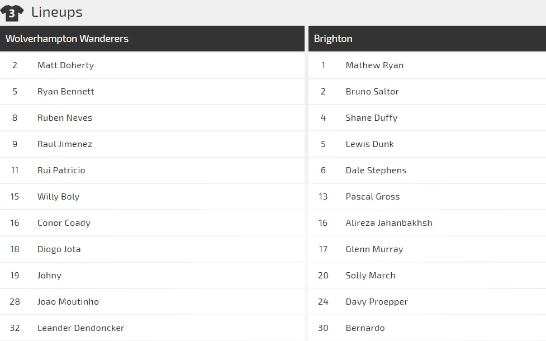The image size is (546, 341).
Task: Select Willy Boly from Wolves lineup
Action: tap(58, 196)
